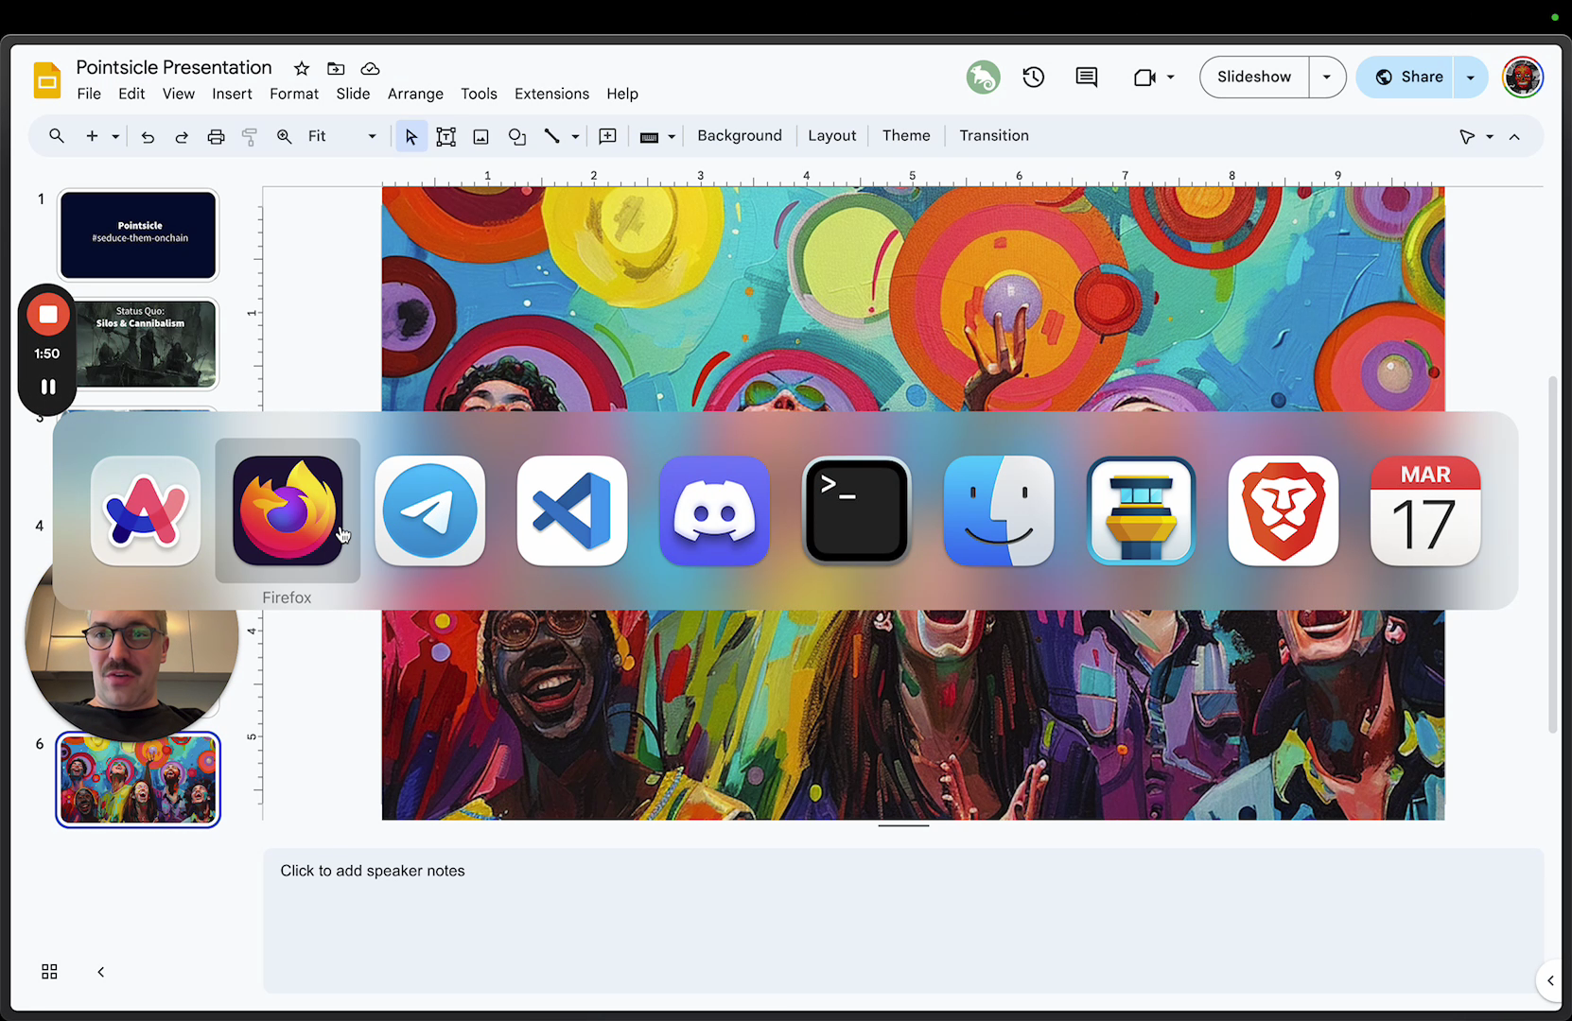Switch to Calendar in app switcher
The image size is (1572, 1021).
1425,510
